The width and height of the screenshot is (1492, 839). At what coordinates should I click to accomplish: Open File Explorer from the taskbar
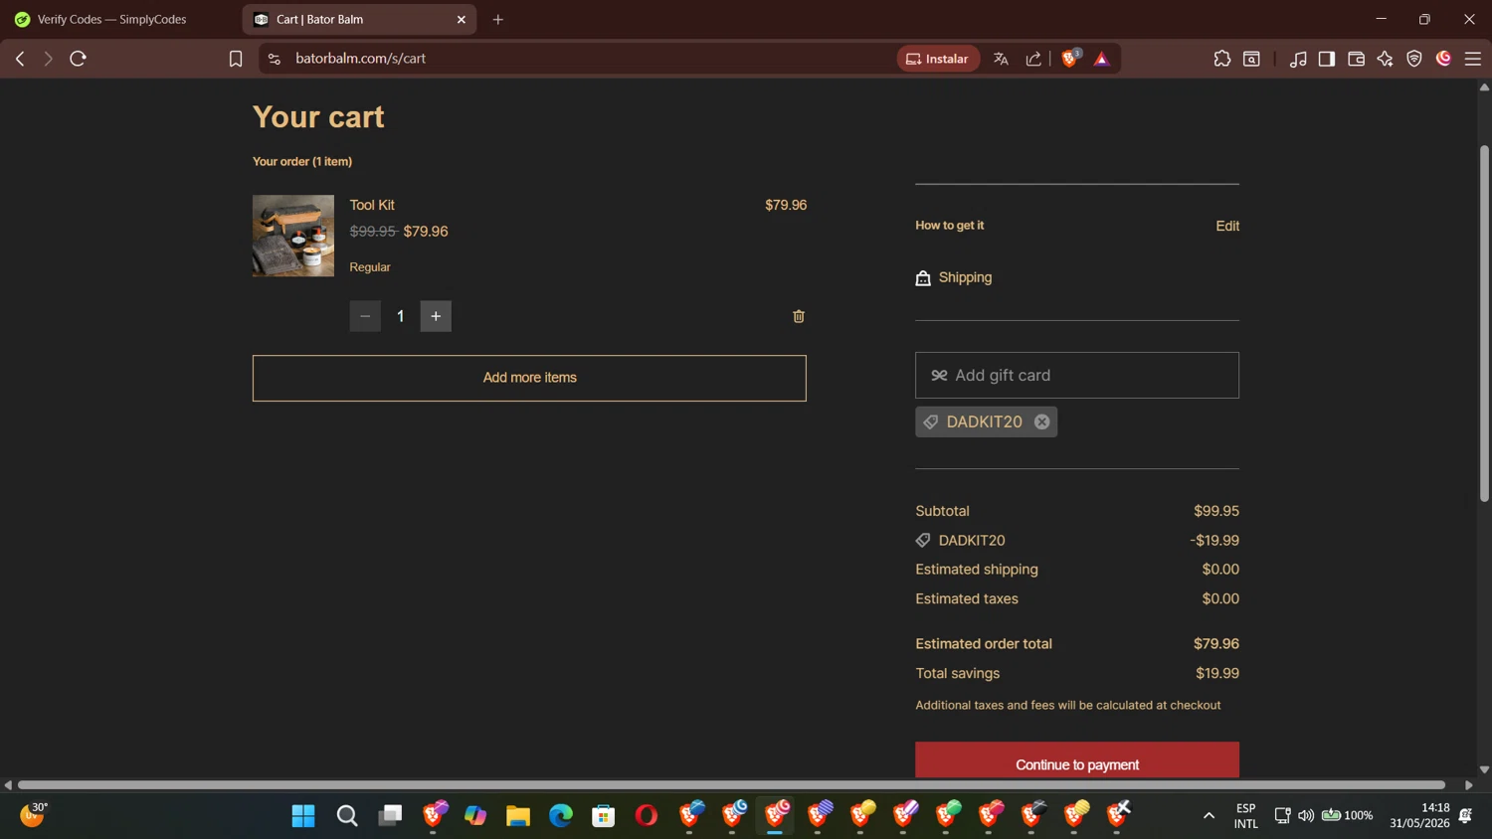click(518, 816)
